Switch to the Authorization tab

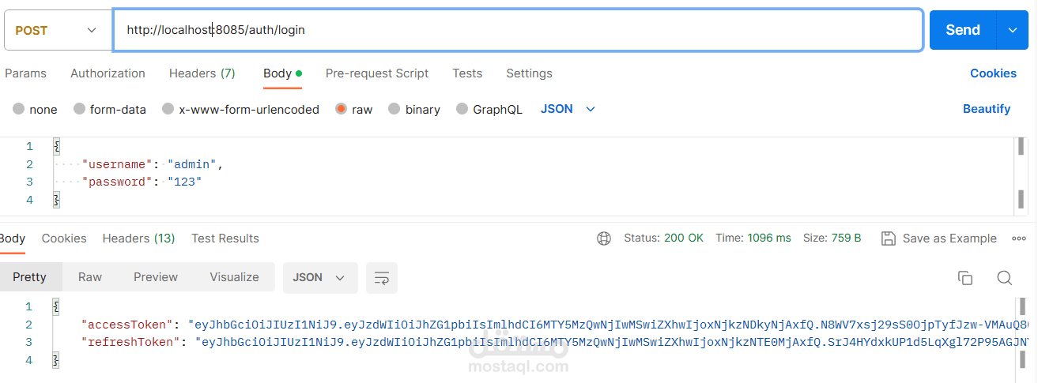(108, 73)
